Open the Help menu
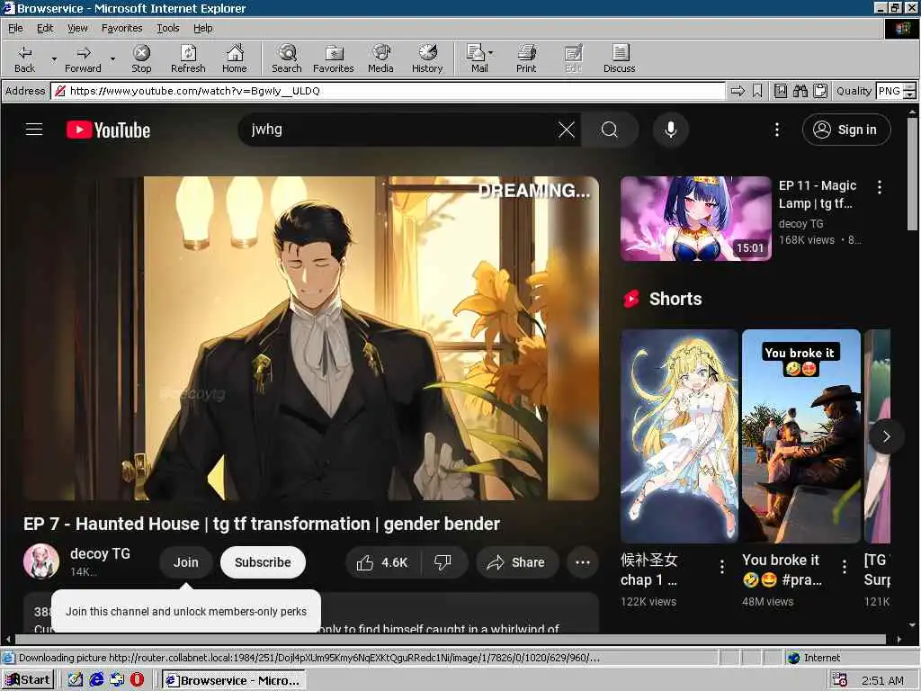Screen dimensions: 921x691 (203, 28)
